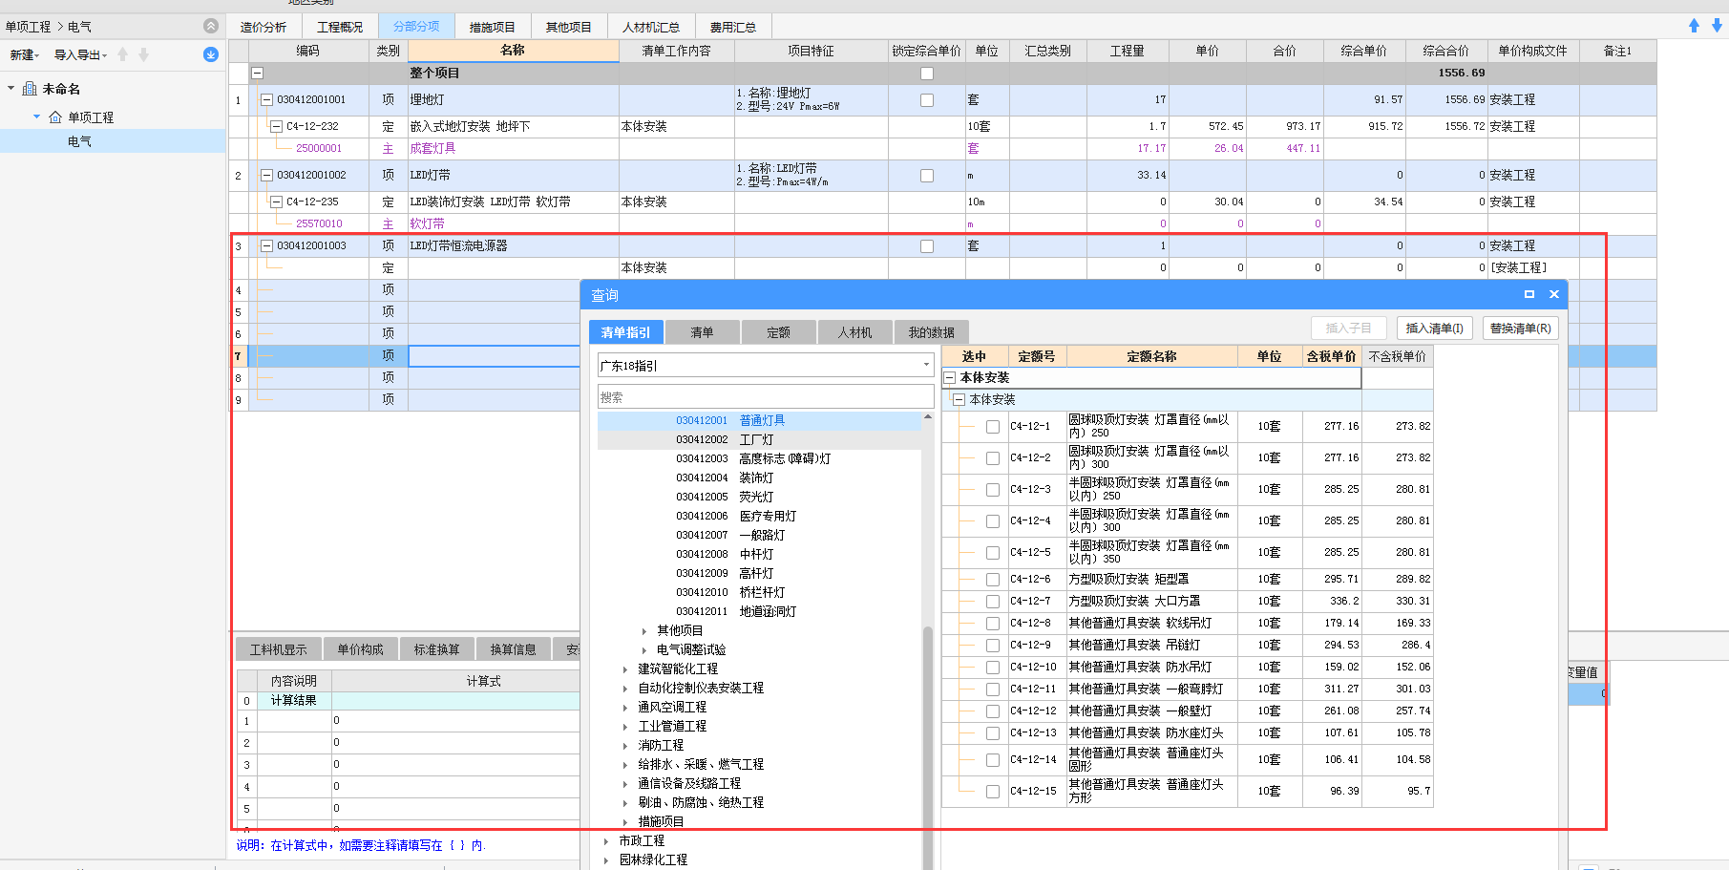
Task: Click the 名称 column header
Action: [x=513, y=51]
